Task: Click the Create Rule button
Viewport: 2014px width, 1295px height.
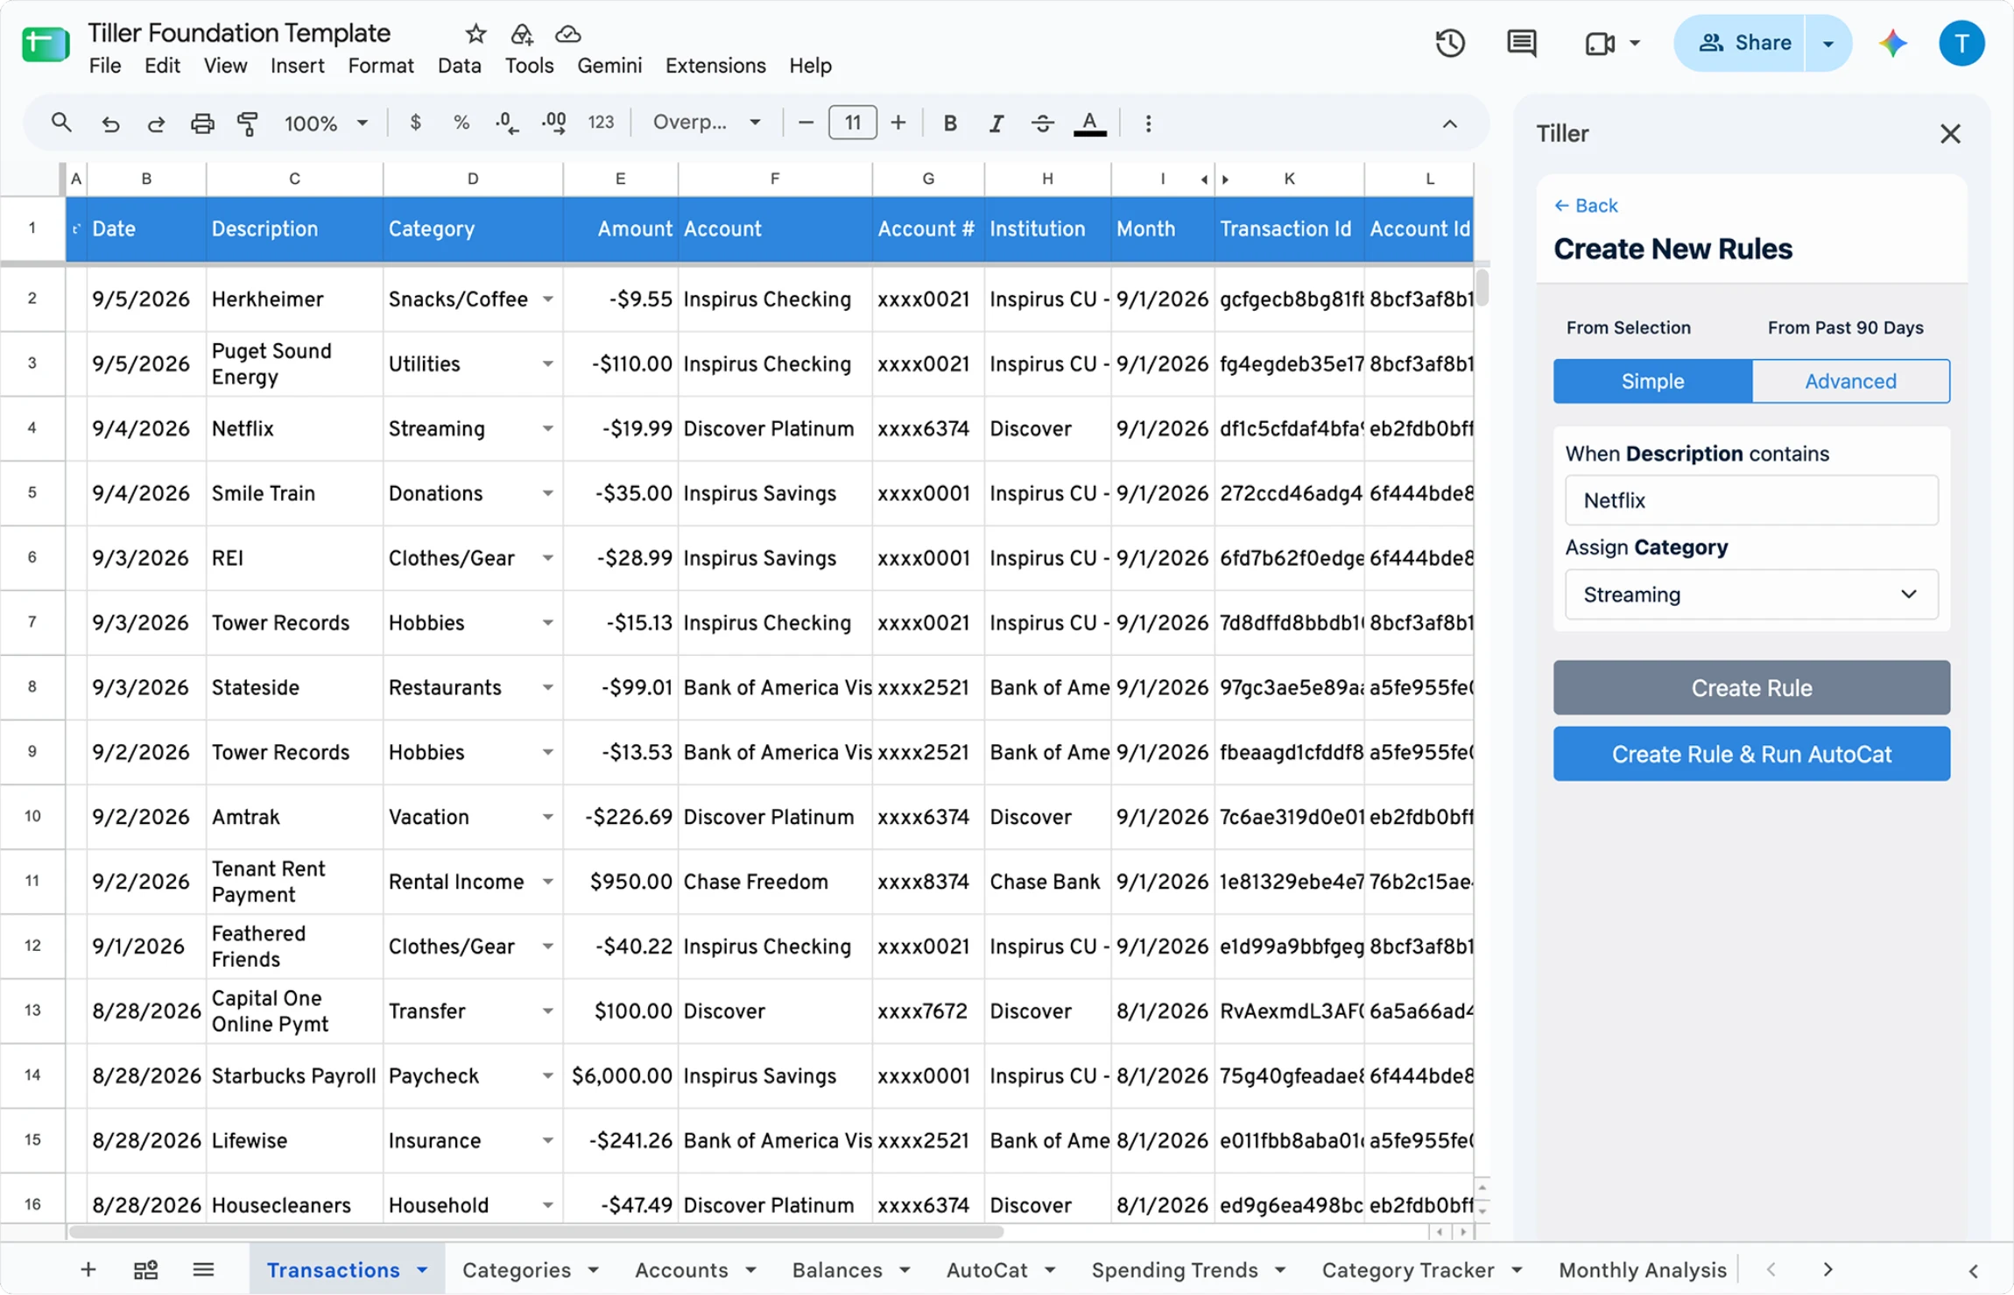Action: click(1751, 687)
